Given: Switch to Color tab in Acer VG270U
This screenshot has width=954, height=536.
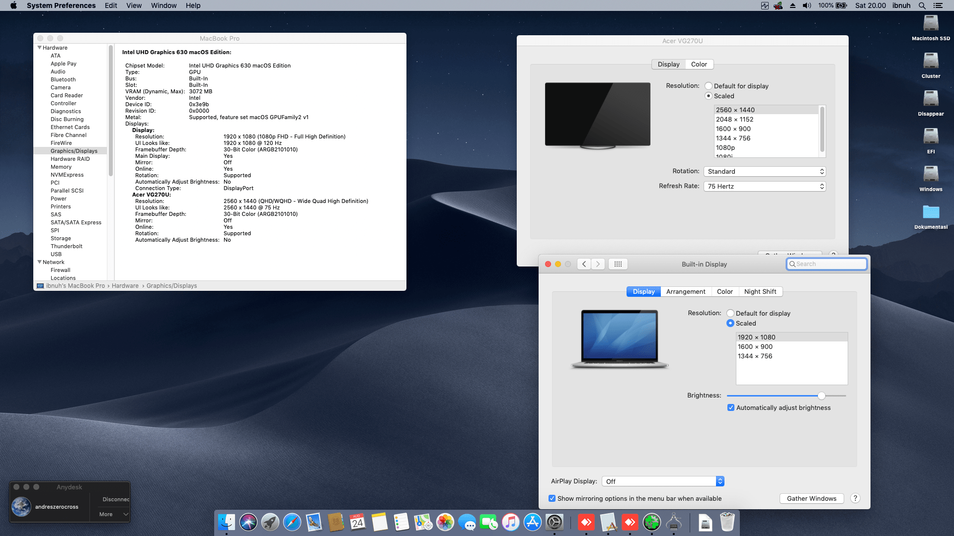Looking at the screenshot, I should 699,64.
